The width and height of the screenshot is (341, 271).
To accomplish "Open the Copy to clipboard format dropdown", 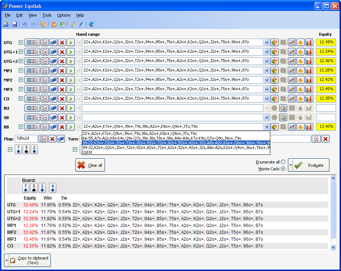I will [6, 260].
